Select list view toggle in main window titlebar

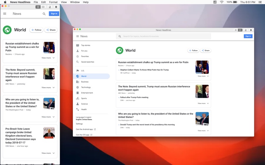(x=236, y=30)
